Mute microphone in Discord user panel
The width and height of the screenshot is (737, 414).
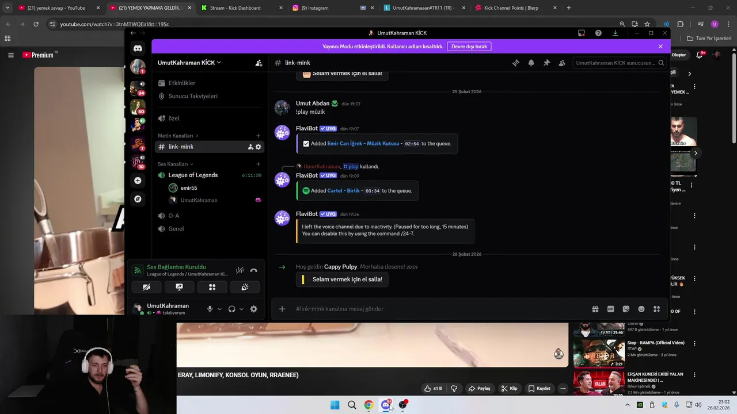[x=210, y=309]
